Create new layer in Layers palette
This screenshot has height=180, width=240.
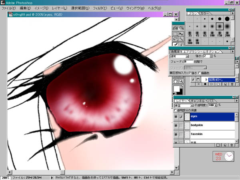pos(225,145)
